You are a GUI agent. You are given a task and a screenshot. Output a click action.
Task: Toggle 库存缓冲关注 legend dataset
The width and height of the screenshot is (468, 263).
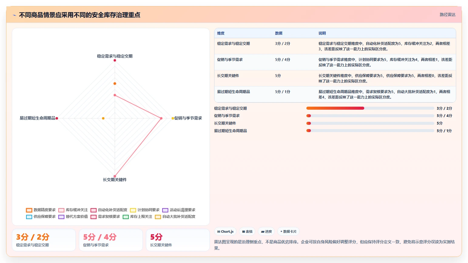click(x=73, y=210)
